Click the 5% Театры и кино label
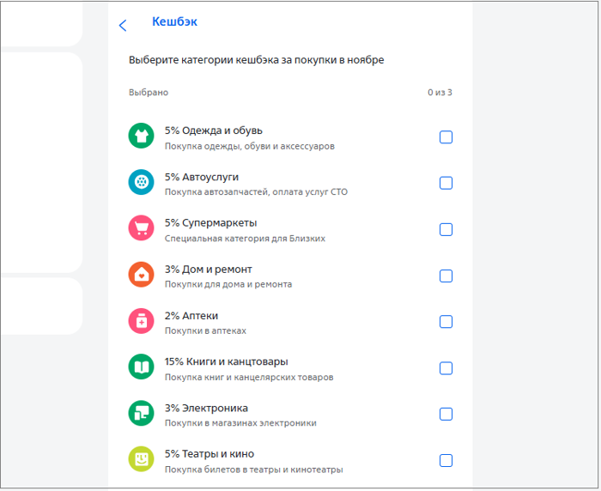 pos(209,454)
